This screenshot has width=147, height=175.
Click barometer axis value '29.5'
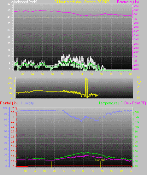click(x=136, y=39)
